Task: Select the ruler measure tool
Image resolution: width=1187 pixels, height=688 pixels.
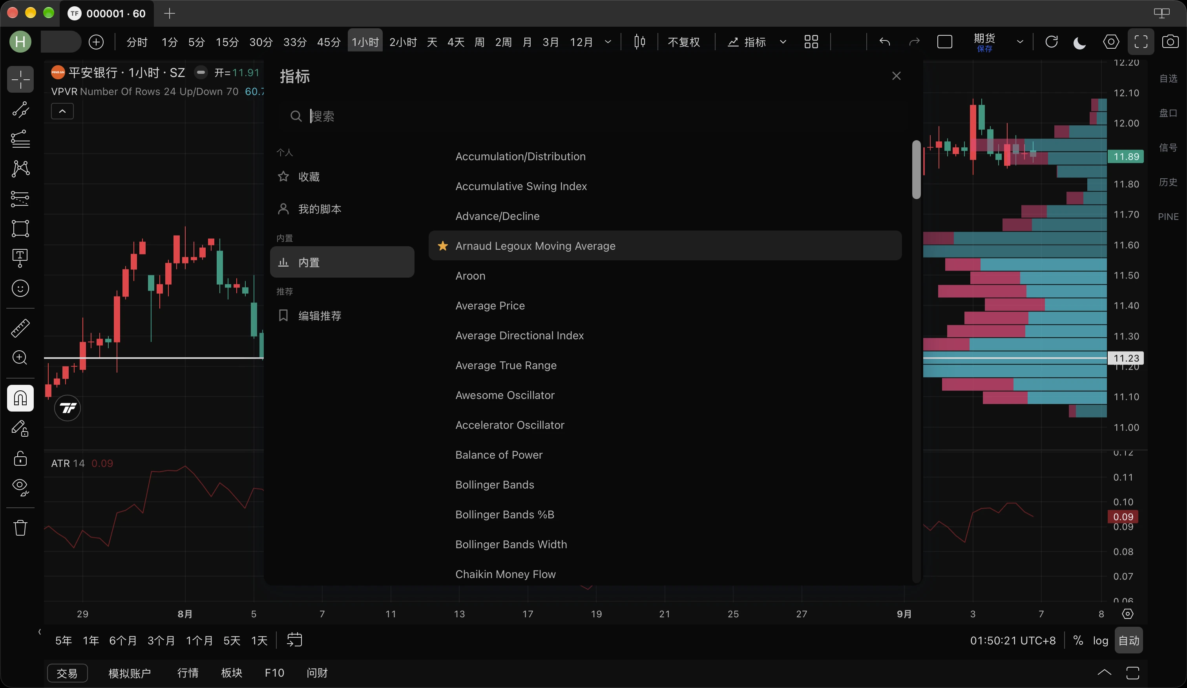Action: click(20, 328)
